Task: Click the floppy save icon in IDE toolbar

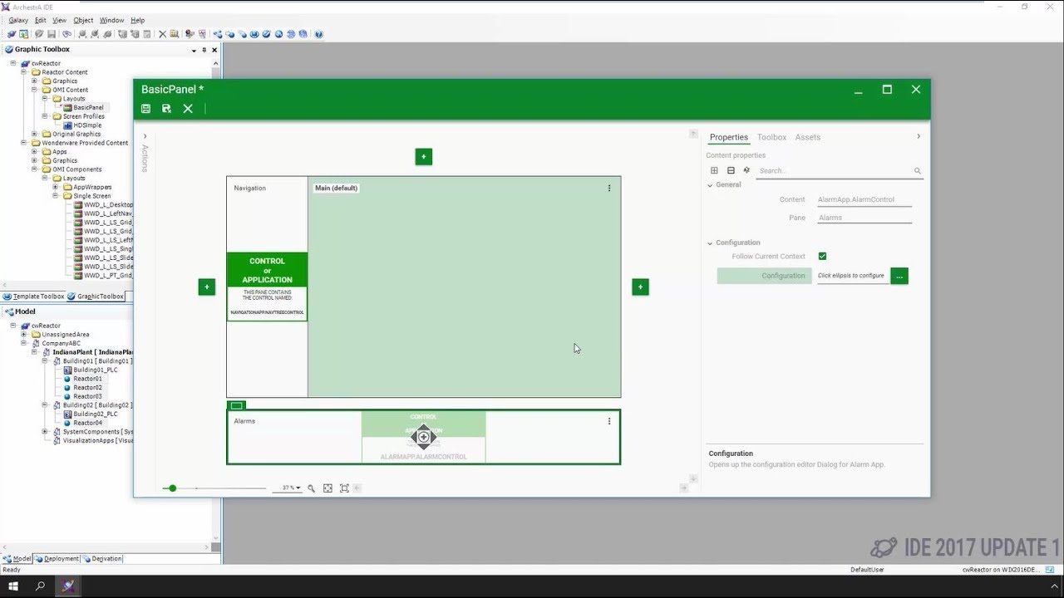Action: tap(52, 34)
